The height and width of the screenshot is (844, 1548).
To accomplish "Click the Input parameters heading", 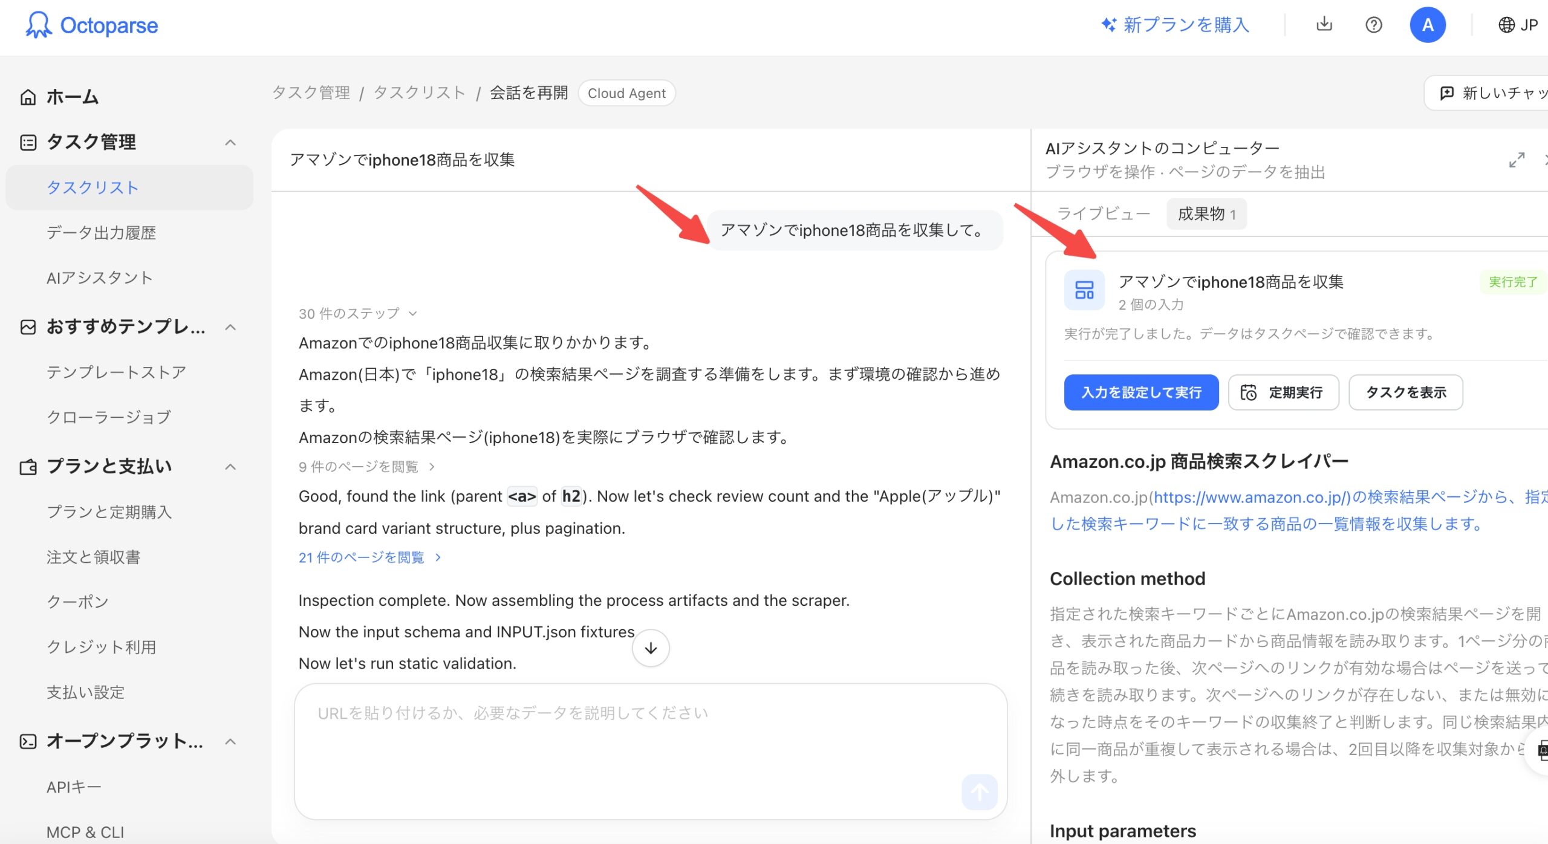I will (1123, 831).
